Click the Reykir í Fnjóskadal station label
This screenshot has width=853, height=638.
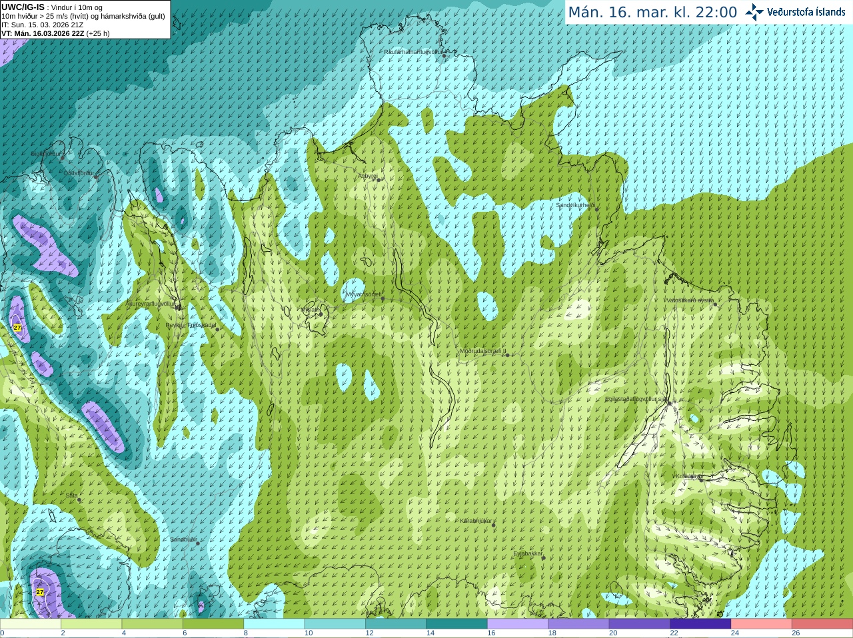pyautogui.click(x=191, y=325)
